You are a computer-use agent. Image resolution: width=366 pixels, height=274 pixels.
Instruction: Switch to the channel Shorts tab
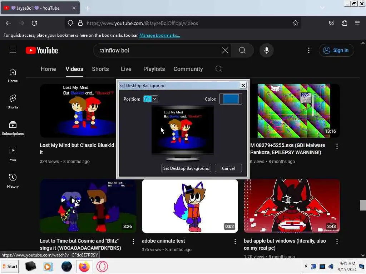[100, 69]
